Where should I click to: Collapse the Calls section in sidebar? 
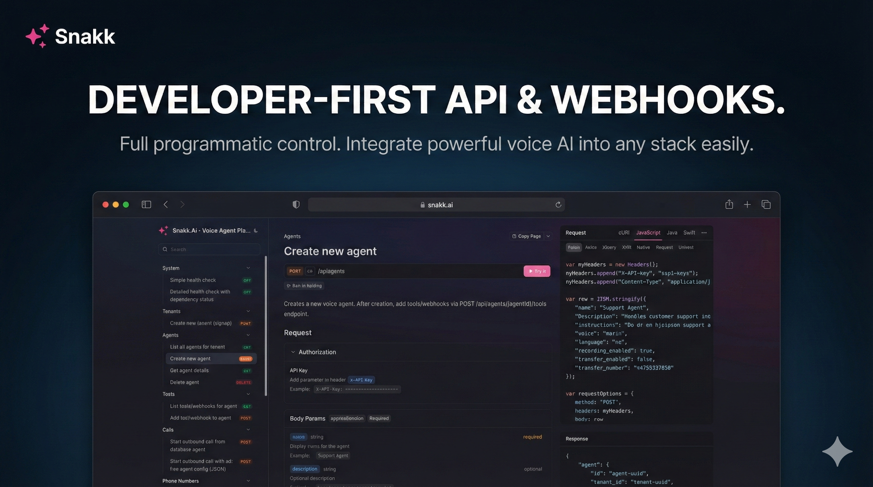pyautogui.click(x=248, y=429)
